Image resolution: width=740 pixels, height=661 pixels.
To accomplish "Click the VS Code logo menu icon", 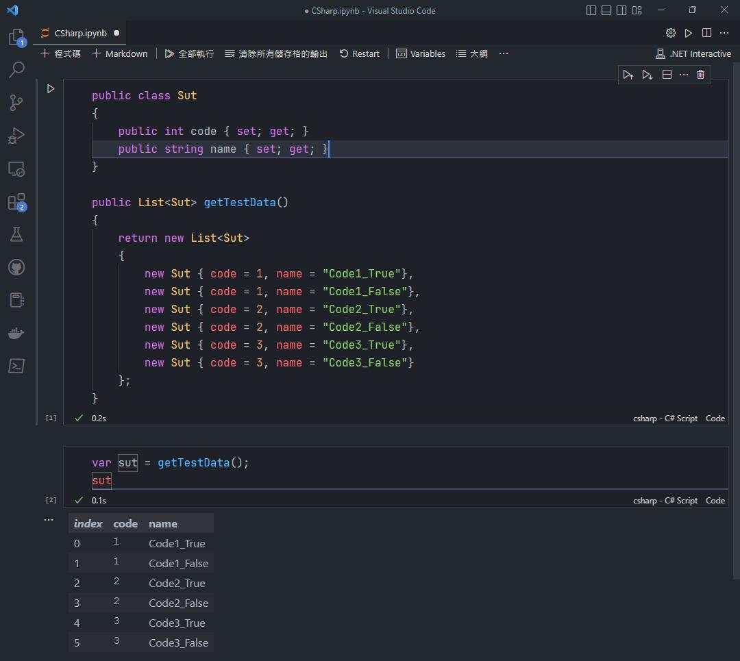I will click(13, 10).
